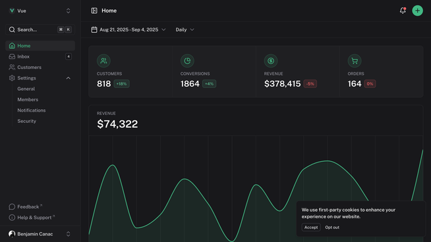
Task: Go to Customers in the sidebar
Action: coord(40,67)
